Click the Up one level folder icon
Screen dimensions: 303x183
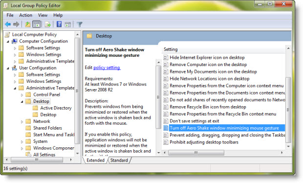tap(28, 24)
